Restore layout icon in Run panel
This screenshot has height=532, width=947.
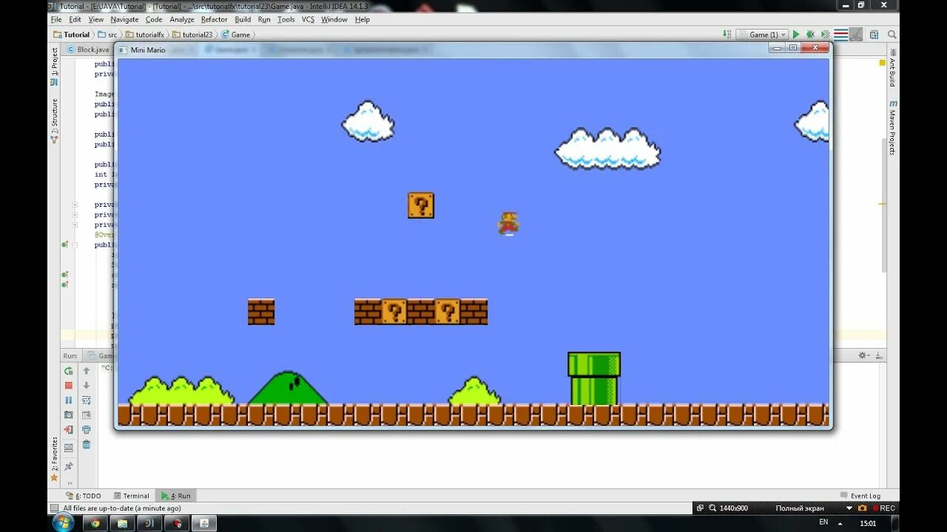[69, 448]
